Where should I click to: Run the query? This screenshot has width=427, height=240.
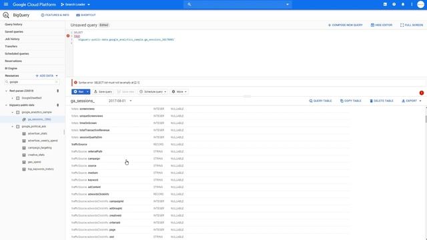(79, 92)
